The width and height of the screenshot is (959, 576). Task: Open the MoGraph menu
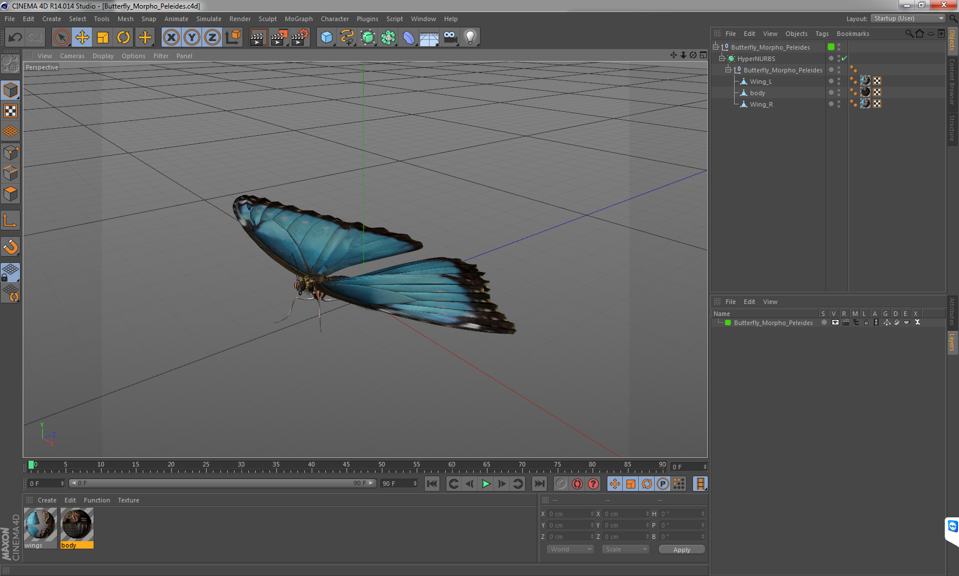299,19
